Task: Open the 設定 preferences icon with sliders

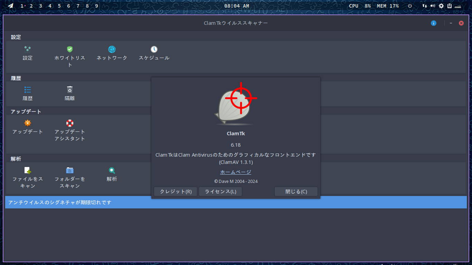Action: 28,49
